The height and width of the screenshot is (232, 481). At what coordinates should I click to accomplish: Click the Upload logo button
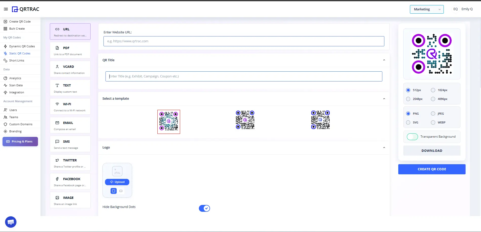point(117,182)
